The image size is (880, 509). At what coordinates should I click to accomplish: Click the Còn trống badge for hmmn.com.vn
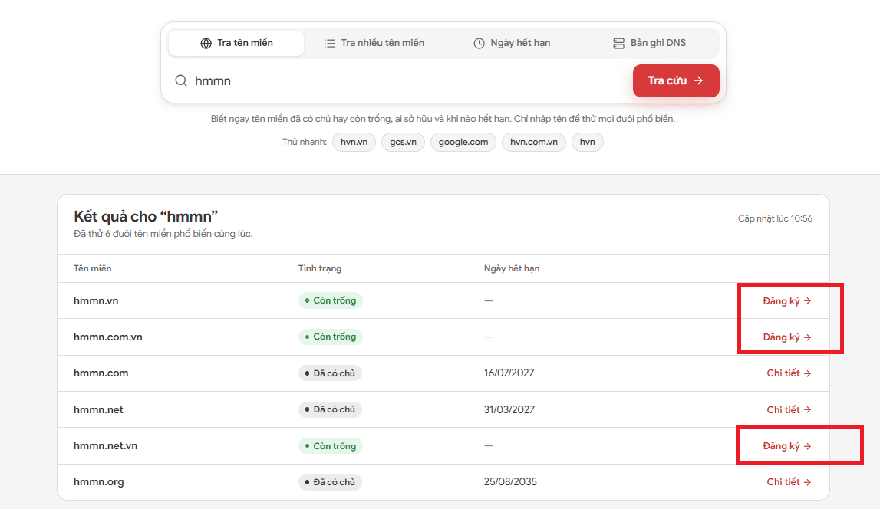331,337
